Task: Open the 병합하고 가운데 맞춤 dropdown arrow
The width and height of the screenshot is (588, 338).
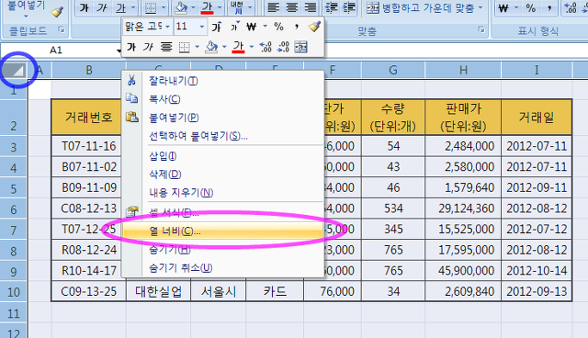Action: (x=480, y=8)
